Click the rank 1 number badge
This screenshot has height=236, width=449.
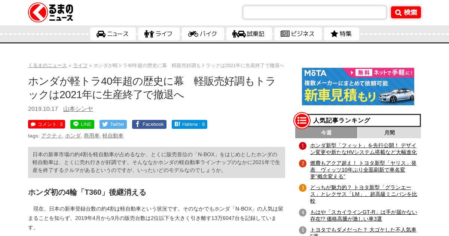pos(303,146)
